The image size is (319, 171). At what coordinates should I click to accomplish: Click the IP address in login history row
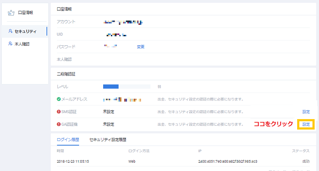tap(228, 161)
